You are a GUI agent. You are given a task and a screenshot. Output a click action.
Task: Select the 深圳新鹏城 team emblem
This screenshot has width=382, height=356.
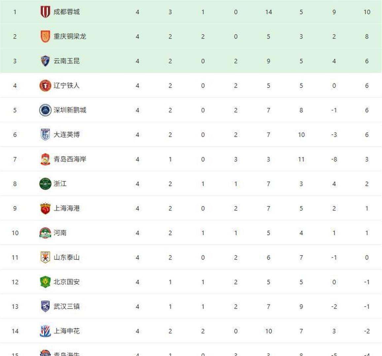coord(45,110)
